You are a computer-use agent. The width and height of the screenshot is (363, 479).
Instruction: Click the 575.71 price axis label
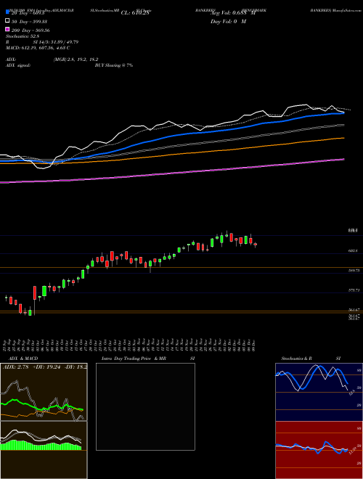(354, 290)
